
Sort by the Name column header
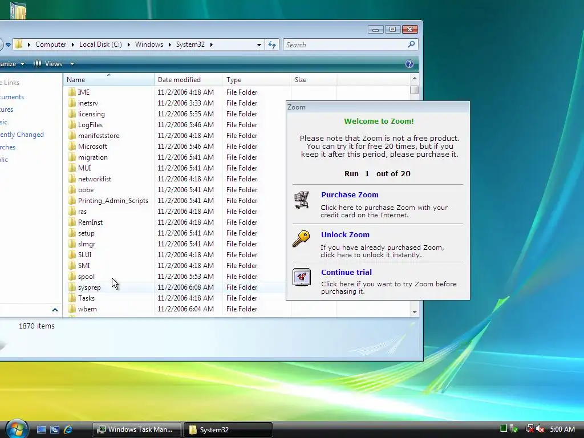click(108, 79)
